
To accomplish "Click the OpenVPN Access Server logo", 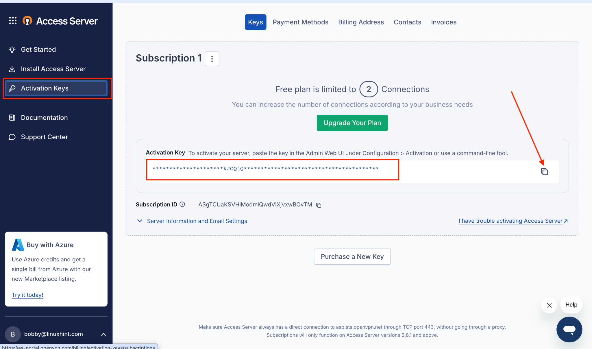I will click(27, 21).
